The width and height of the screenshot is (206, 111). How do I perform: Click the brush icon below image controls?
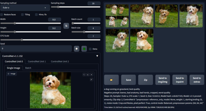(91, 79)
